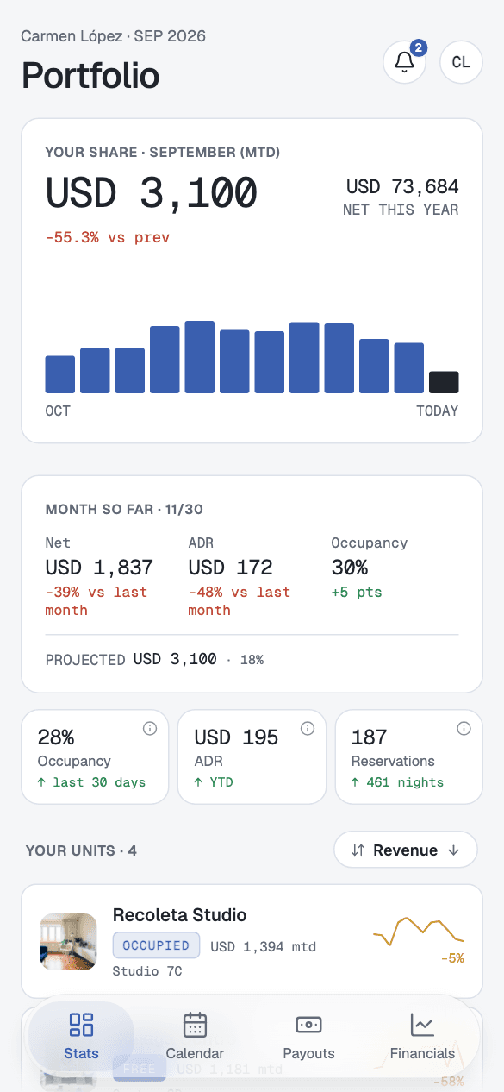Open the CL profile avatar
Image resolution: width=504 pixels, height=1092 pixels.
[x=461, y=62]
